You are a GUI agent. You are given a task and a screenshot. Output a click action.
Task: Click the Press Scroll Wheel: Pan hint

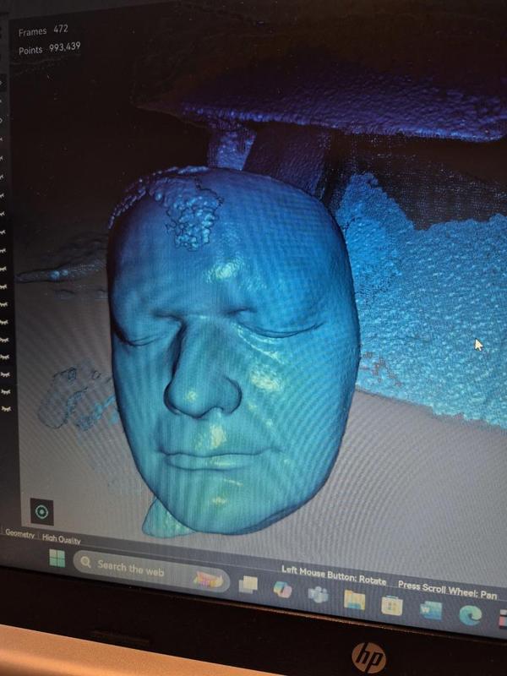tap(447, 590)
